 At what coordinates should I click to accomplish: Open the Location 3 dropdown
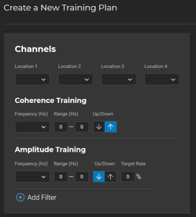(x=119, y=79)
